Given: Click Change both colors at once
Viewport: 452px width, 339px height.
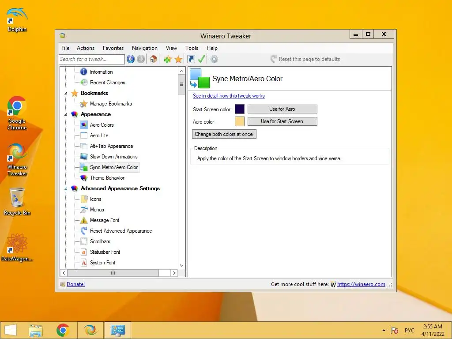Looking at the screenshot, I should coord(224,134).
